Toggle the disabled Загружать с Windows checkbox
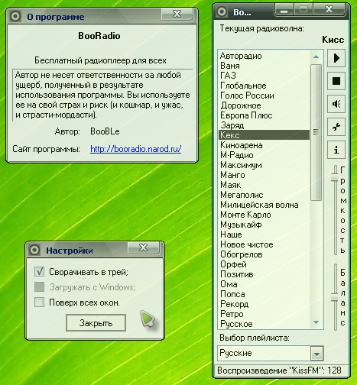Viewport: 357px width, 385px height. 39,287
